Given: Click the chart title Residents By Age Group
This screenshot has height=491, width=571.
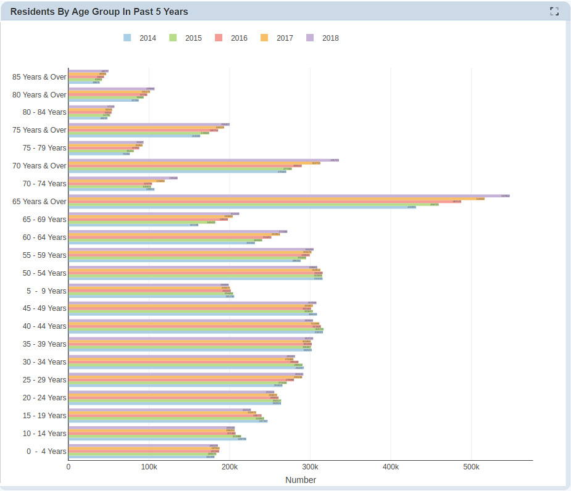Looking at the screenshot, I should 99,12.
